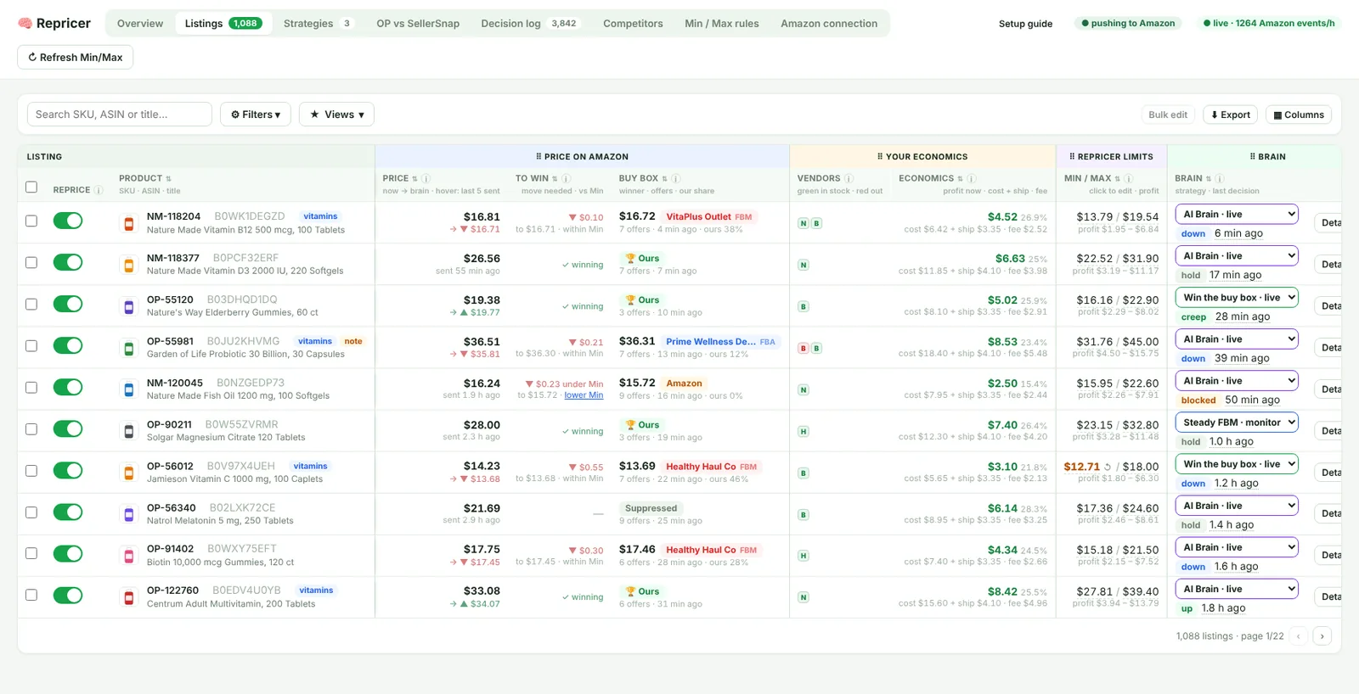Change strategy for OP-55120 Elderberry Gummies
Screen dimensions: 1359x694
1237,298
